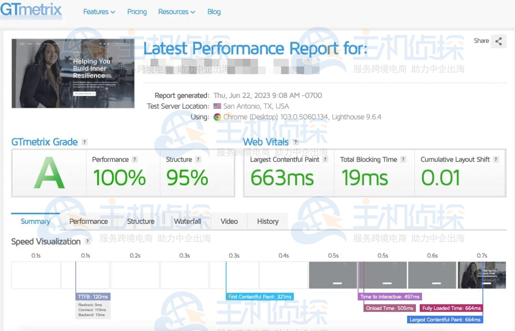The width and height of the screenshot is (515, 331).
Task: Click the Share icon button
Action: pos(498,41)
